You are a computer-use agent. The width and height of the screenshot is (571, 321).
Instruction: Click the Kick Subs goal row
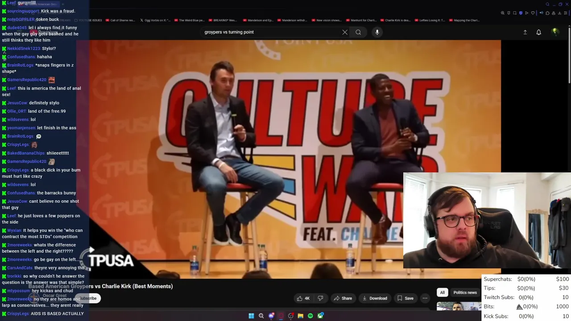(526, 316)
